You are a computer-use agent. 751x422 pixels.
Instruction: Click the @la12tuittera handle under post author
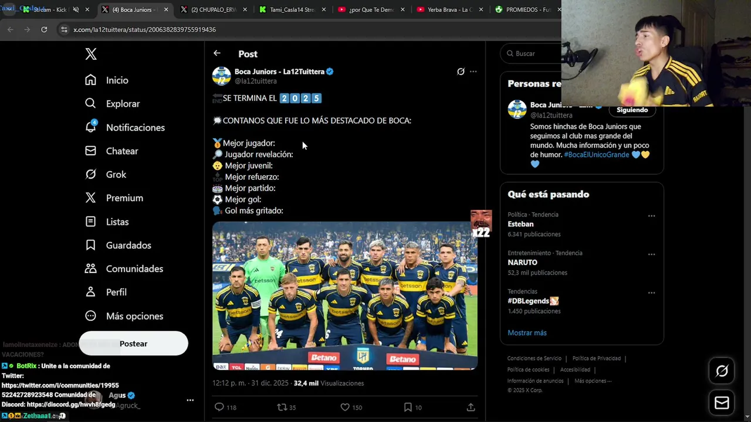pos(255,81)
